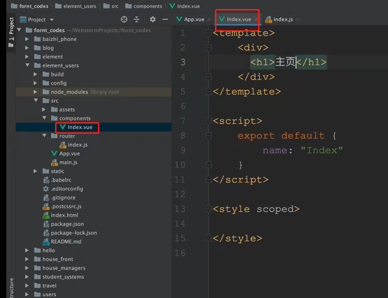This screenshot has width=388, height=298.
Task: Close the index.js tab
Action: (x=298, y=19)
